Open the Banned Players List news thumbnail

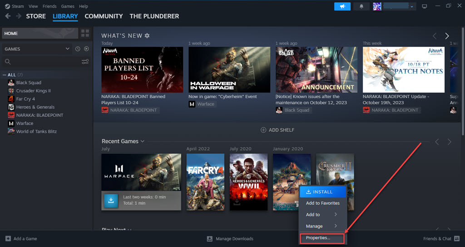tap(142, 70)
